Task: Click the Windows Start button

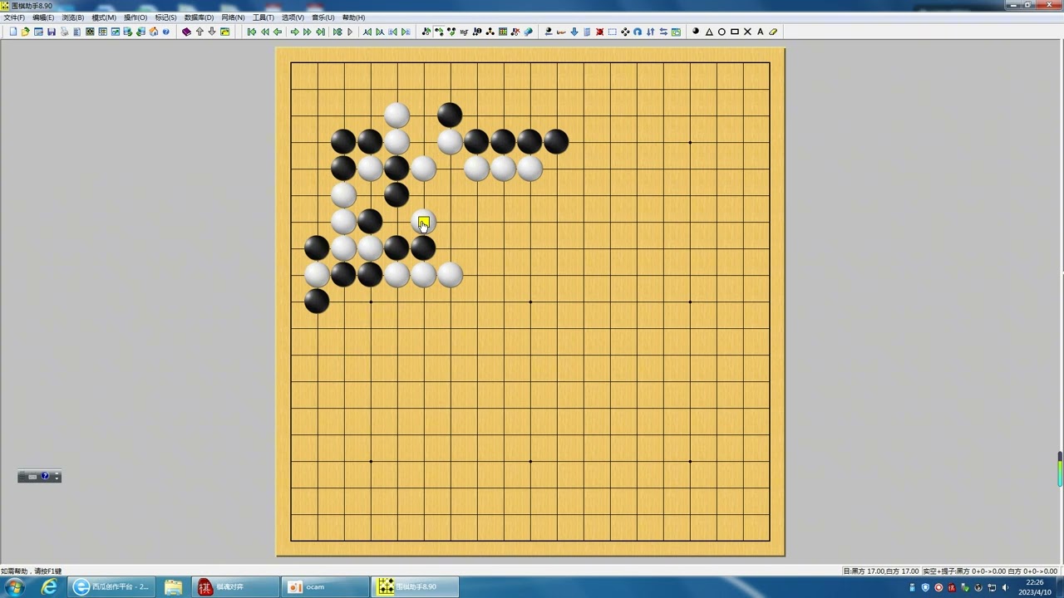Action: pyautogui.click(x=15, y=587)
